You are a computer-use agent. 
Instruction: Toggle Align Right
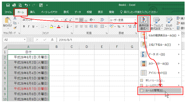point(86,26)
